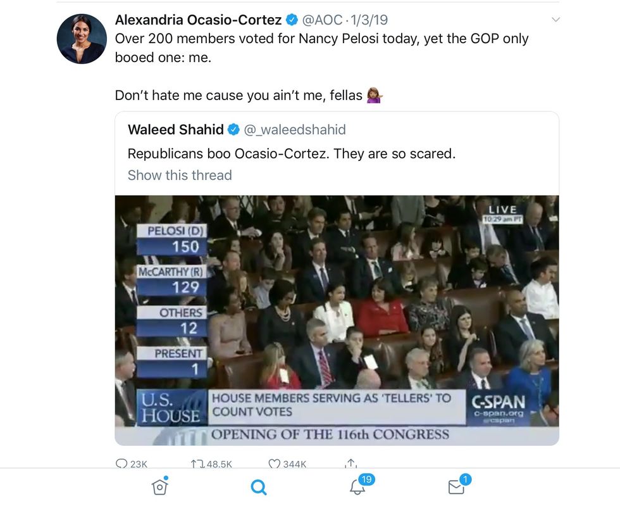Open notifications bell with 19 badge
Screen dimensions: 620x506
357,486
